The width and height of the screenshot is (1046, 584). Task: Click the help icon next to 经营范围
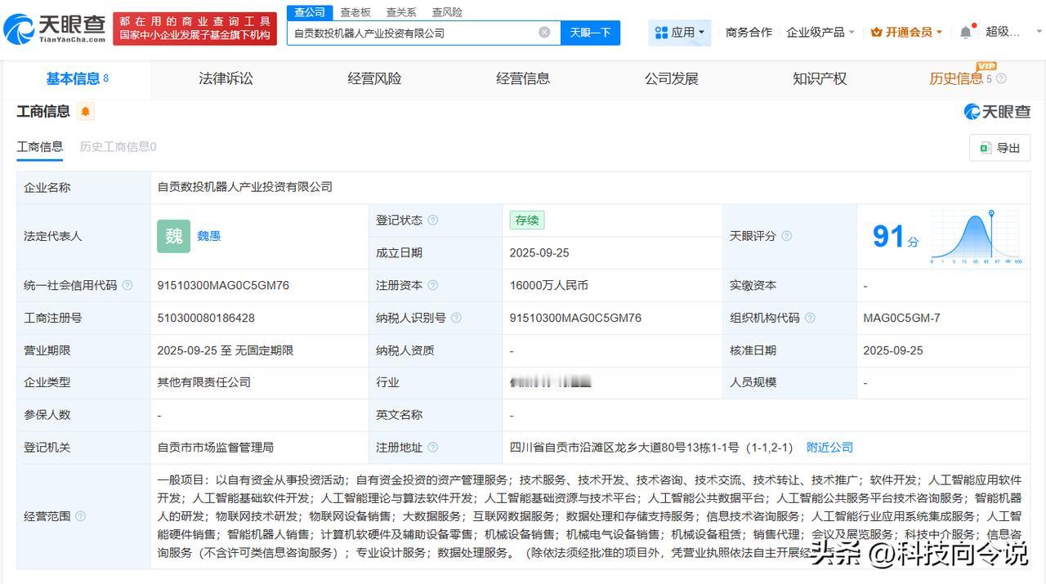click(x=80, y=516)
